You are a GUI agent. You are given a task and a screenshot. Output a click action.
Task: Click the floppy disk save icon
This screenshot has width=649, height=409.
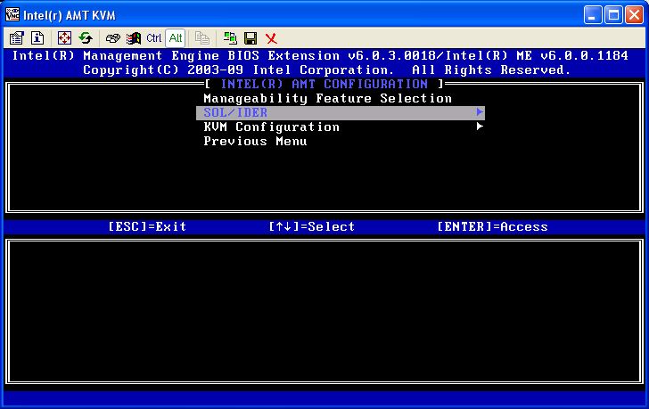(251, 38)
